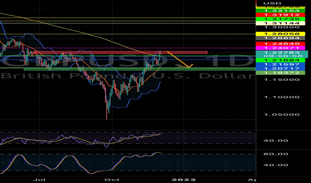Select the green support zone rectangle drawing
Screen dimensions: 311x183
click(139, 69)
